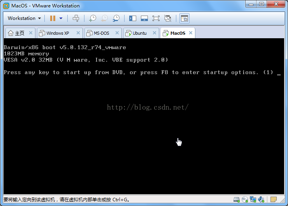Click the Send Ctrl+Alt+Del toolbar icon
Viewport: 288px width, 206px height.
pos(76,18)
